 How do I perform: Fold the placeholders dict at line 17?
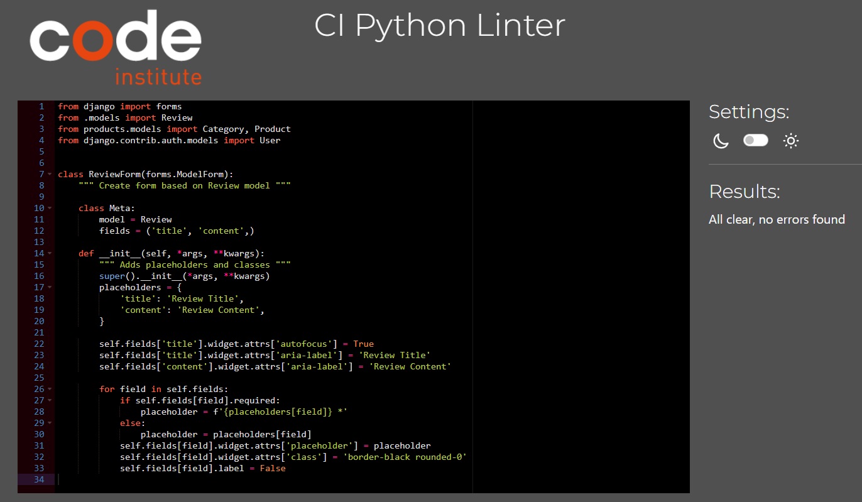click(50, 287)
